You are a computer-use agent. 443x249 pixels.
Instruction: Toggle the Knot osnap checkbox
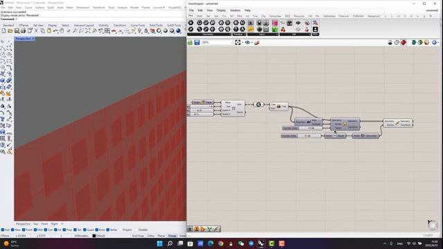[97, 230]
